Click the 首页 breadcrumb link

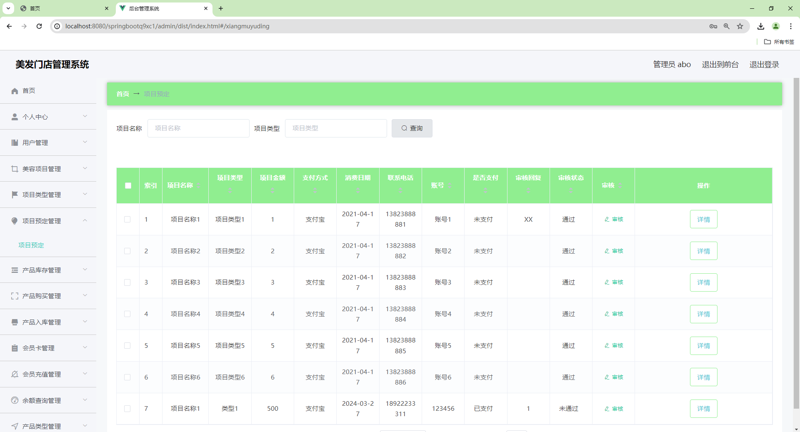pyautogui.click(x=122, y=94)
